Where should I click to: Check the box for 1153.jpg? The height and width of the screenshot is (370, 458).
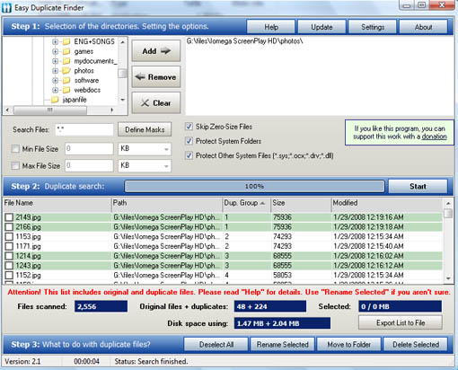tap(9, 236)
